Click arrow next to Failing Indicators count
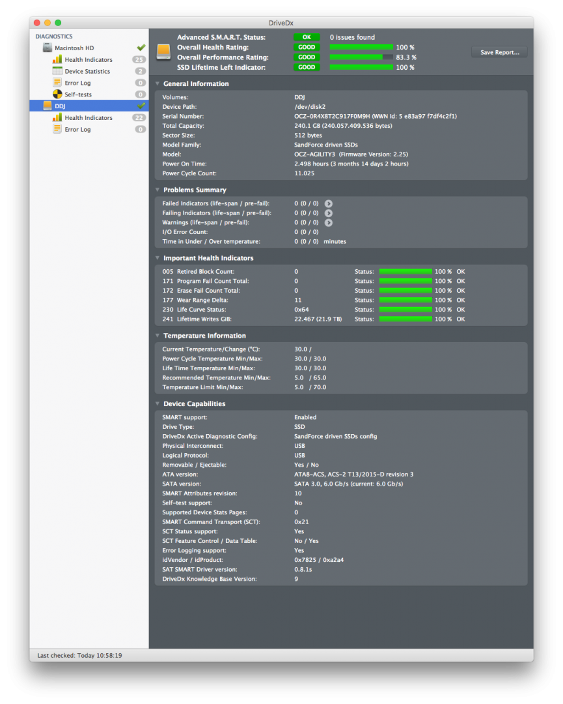This screenshot has width=563, height=704. (x=329, y=213)
